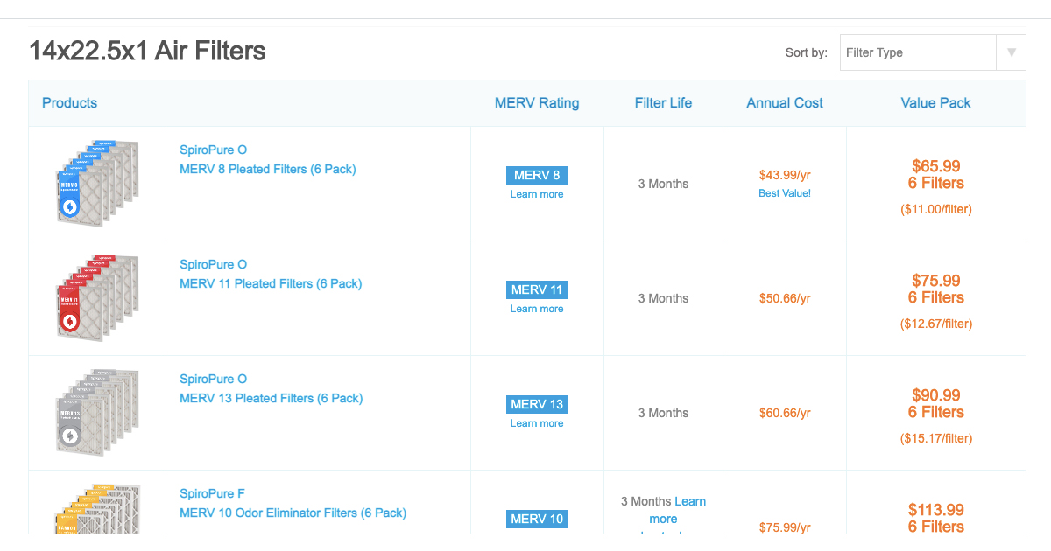Open the MERV 8 filter pack thumbnail

click(x=97, y=184)
